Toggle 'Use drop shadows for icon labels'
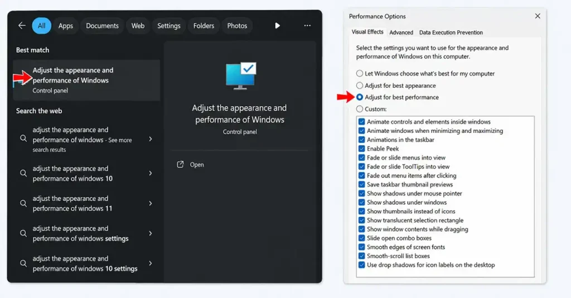Screen dimensions: 571x298 click(361, 265)
